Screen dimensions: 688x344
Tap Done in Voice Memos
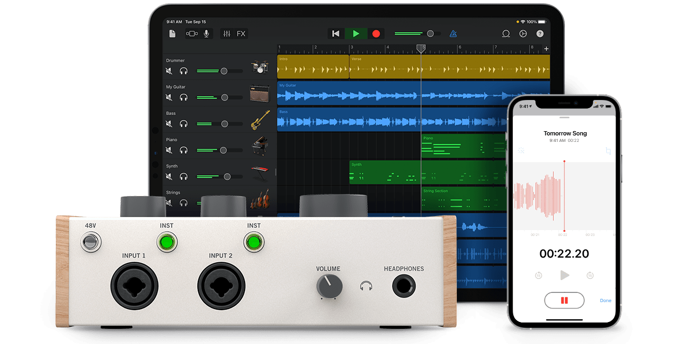pyautogui.click(x=605, y=300)
